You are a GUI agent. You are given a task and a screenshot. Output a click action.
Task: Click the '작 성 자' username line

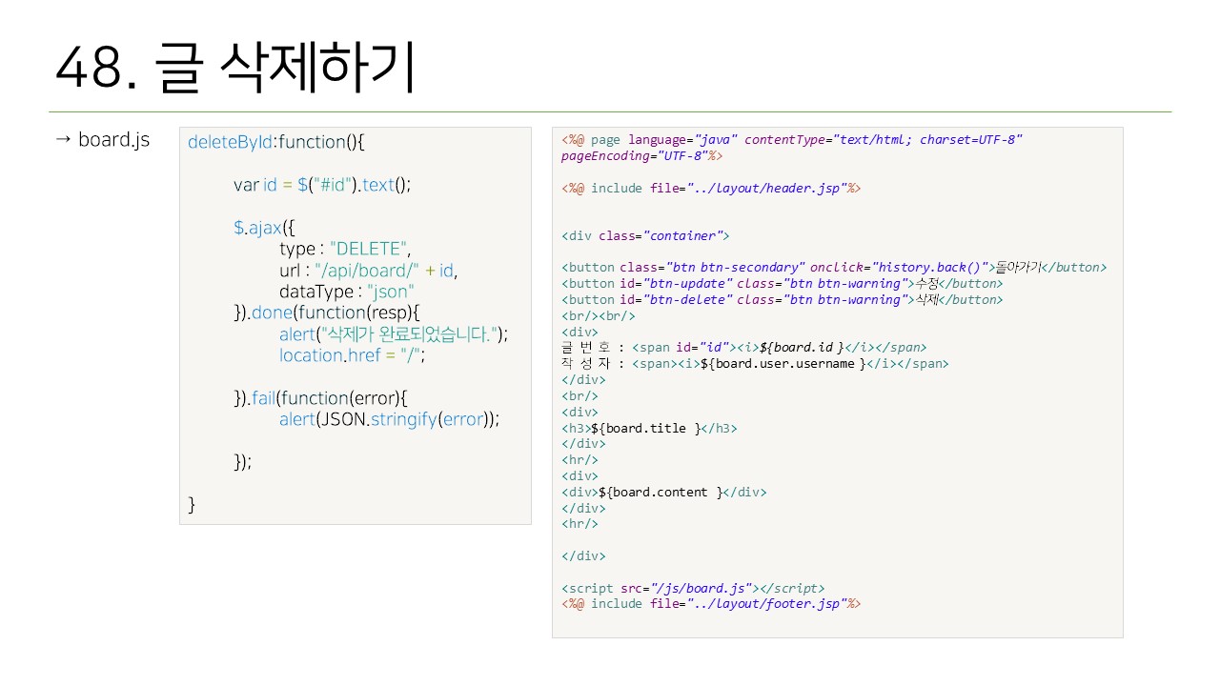point(755,363)
